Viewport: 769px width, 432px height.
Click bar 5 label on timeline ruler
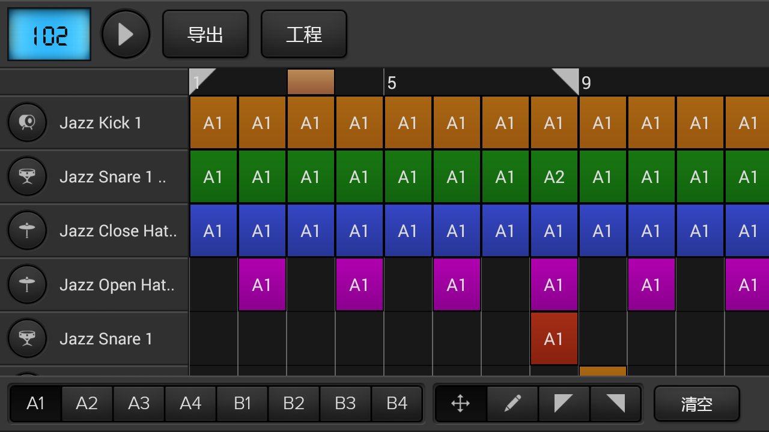point(392,83)
